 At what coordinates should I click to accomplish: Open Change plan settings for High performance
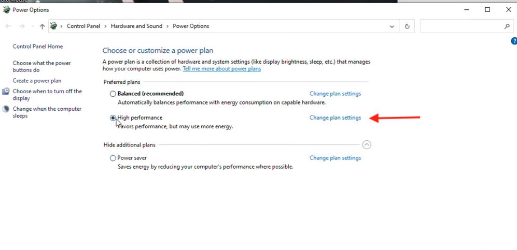pos(335,118)
